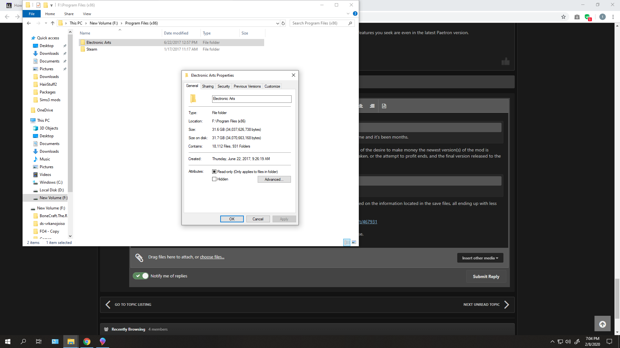Open the notification center icon
This screenshot has height=348, width=620.
point(609,342)
